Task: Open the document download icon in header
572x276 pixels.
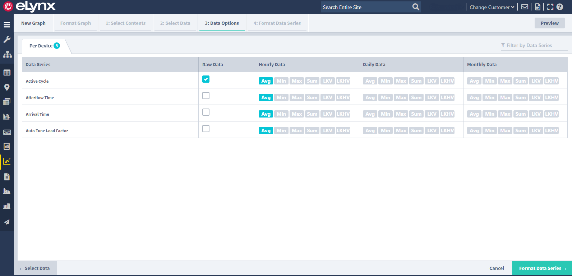Action: (538, 7)
